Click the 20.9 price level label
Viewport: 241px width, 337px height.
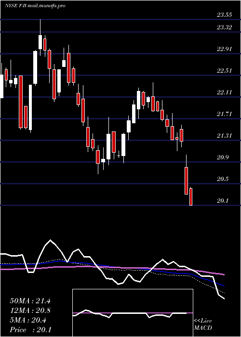[223, 157]
